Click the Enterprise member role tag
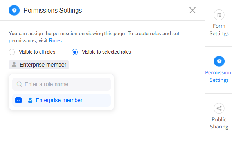This screenshot has width=232, height=141. point(39,65)
